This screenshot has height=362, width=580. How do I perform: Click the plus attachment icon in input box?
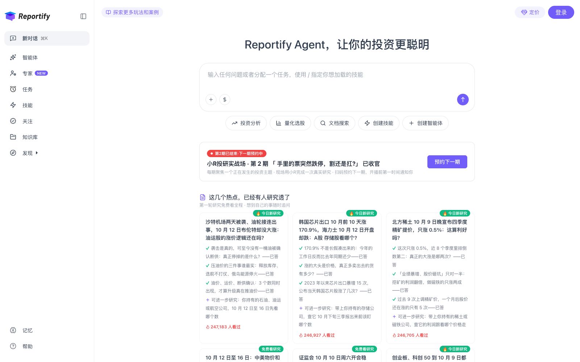(x=211, y=100)
